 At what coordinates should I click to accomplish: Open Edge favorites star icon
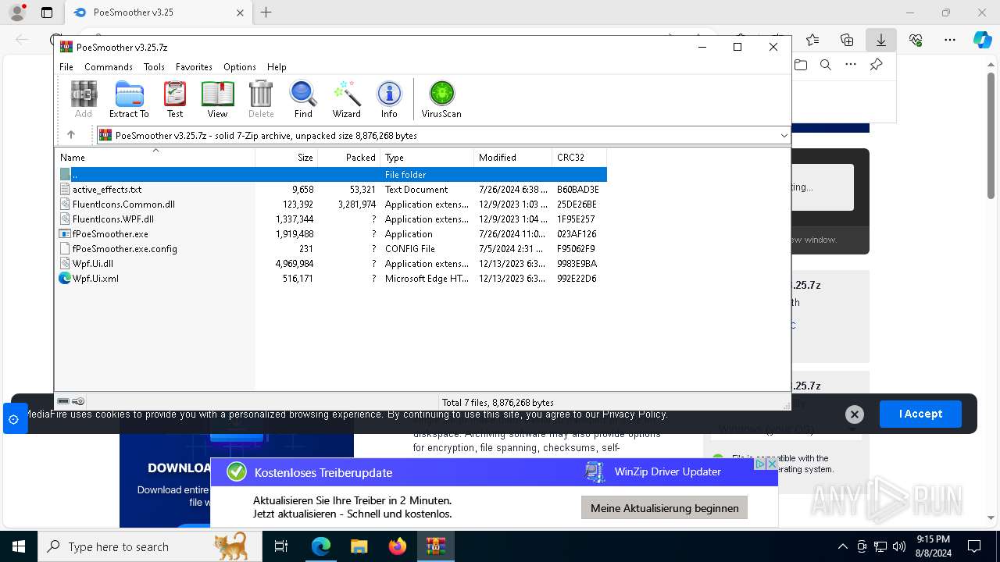click(812, 40)
